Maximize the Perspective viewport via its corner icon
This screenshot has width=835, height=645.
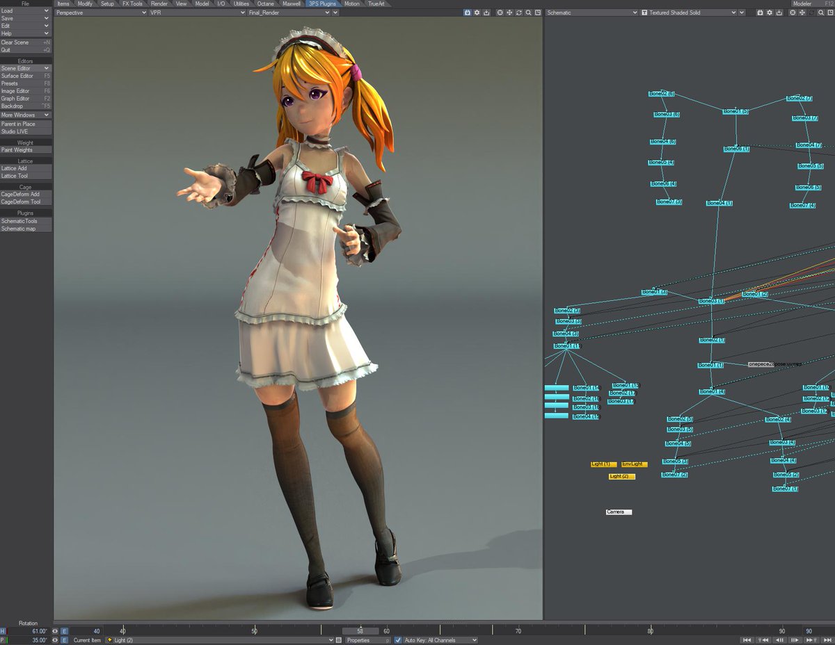point(537,13)
